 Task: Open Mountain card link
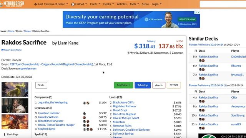pyautogui.click(x=119, y=122)
